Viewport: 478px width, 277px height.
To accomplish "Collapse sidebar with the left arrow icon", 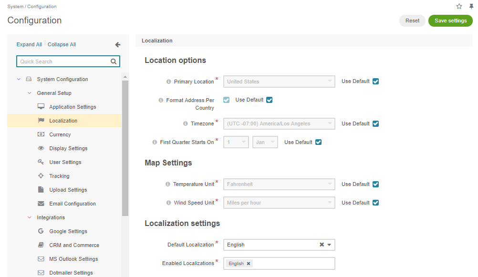I will [118, 45].
